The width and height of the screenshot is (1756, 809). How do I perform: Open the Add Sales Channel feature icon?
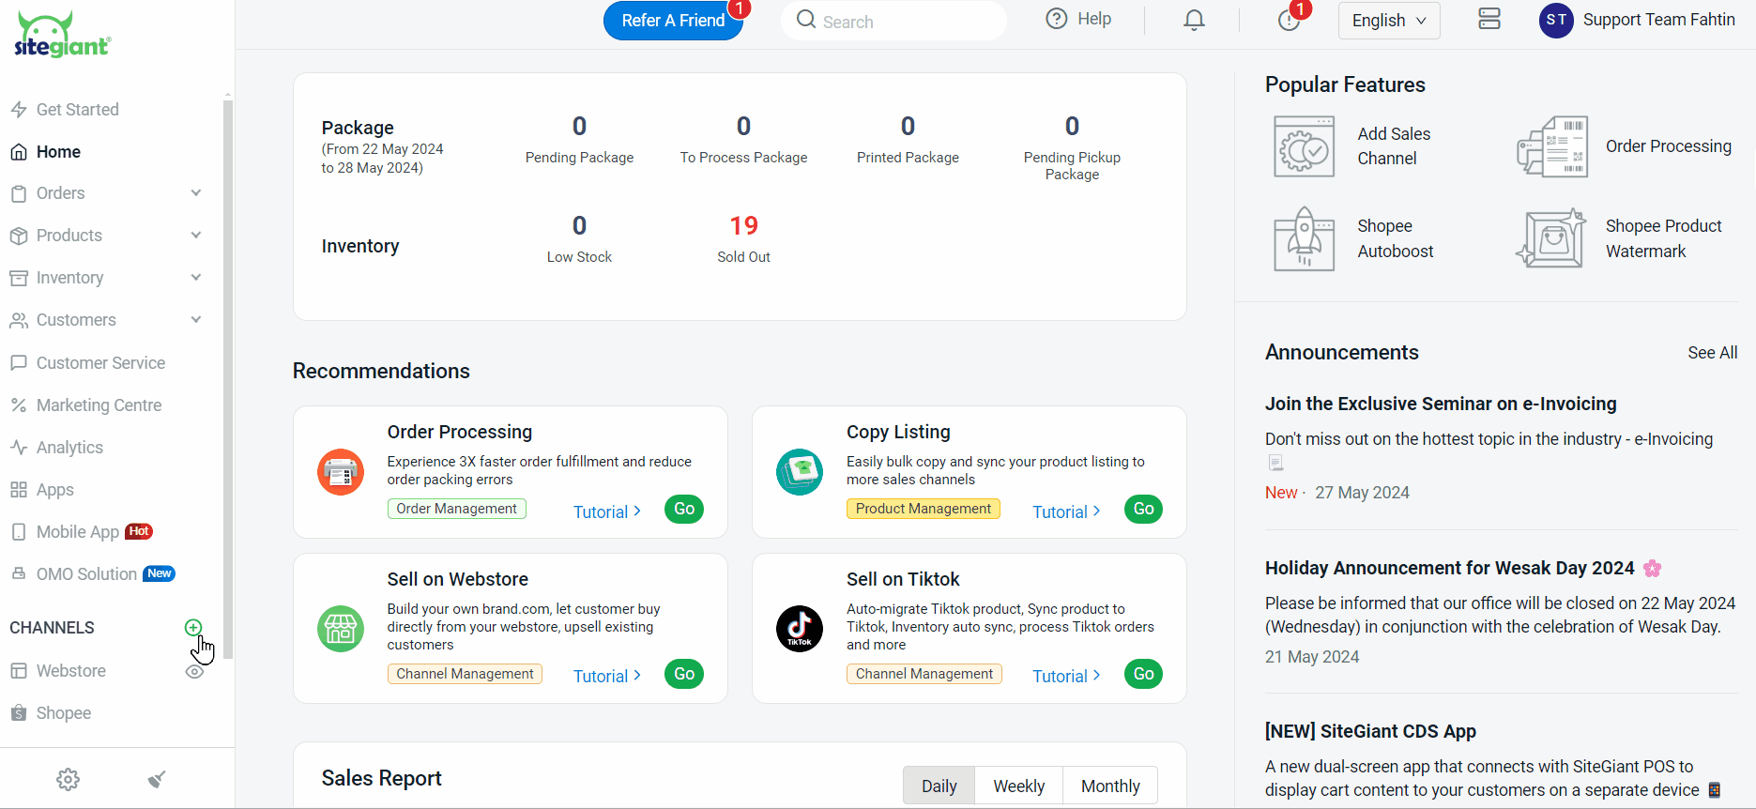click(x=1304, y=146)
